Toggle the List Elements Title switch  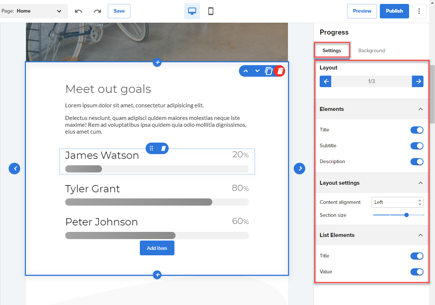coord(417,256)
